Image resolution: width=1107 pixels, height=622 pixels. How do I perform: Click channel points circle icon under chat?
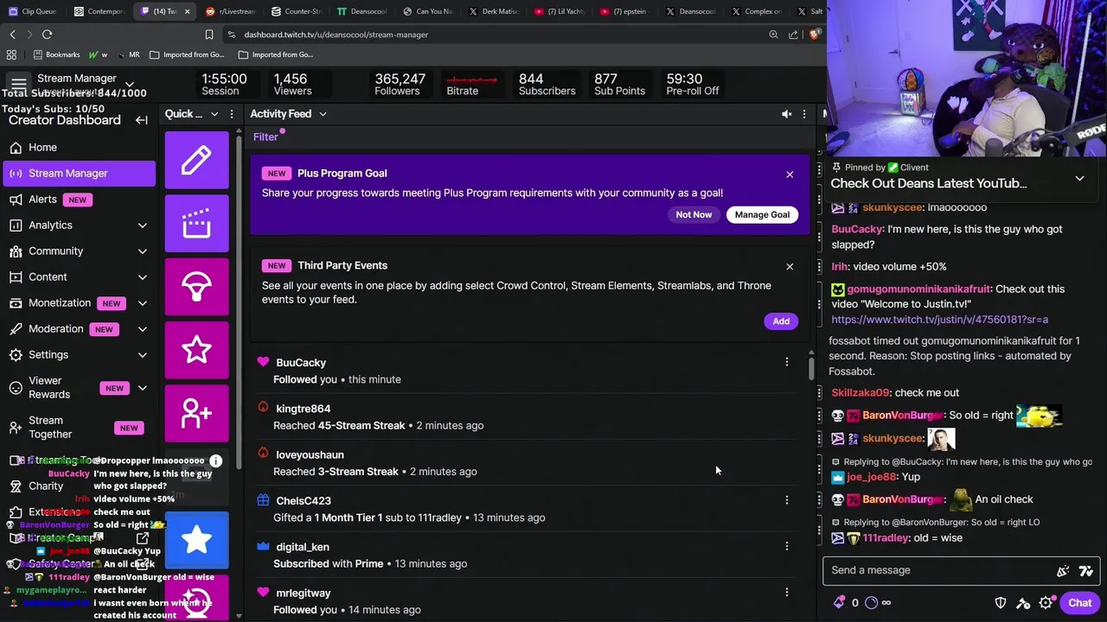871,603
